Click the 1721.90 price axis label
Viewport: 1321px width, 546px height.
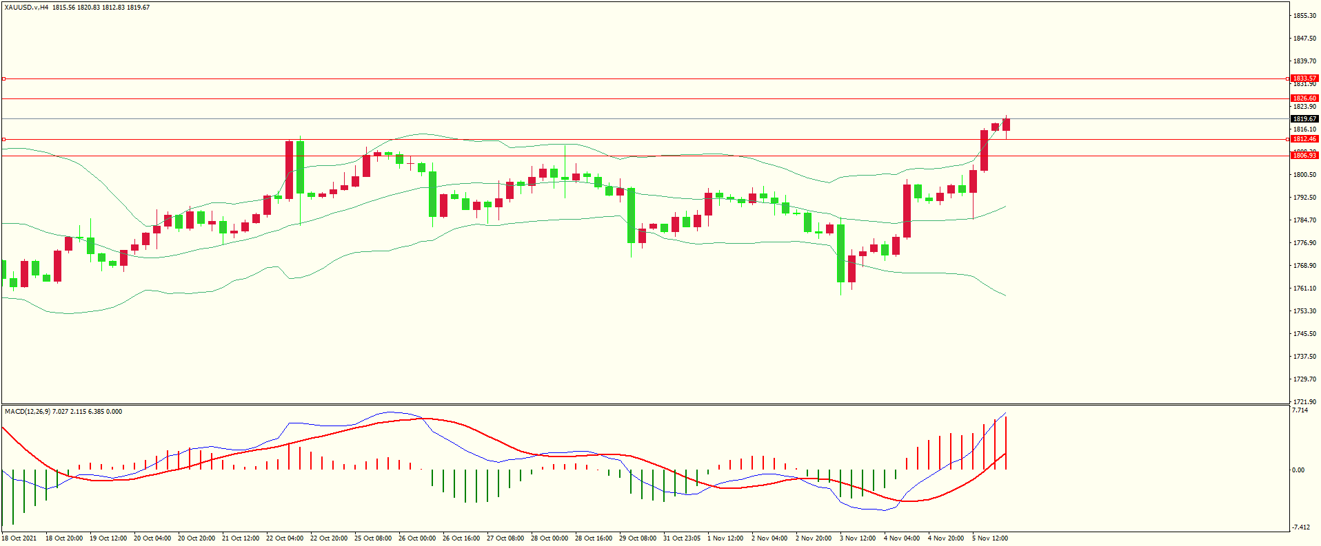click(x=1304, y=402)
